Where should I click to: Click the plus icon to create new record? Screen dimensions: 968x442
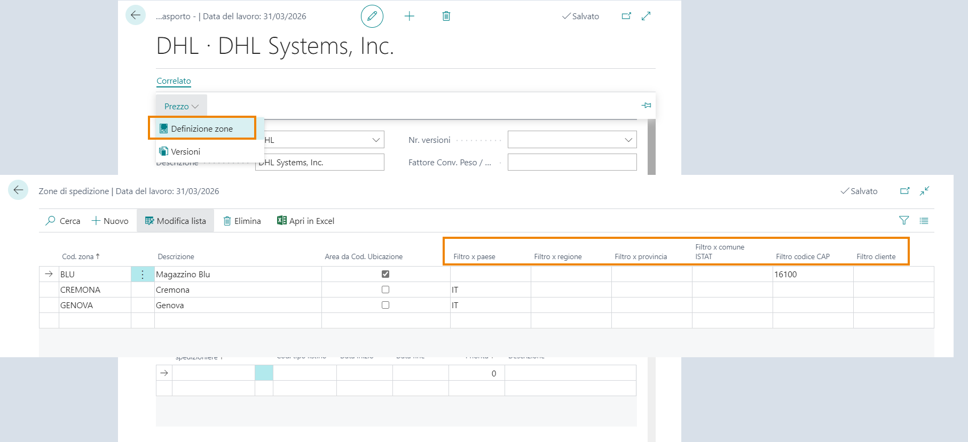tap(409, 16)
